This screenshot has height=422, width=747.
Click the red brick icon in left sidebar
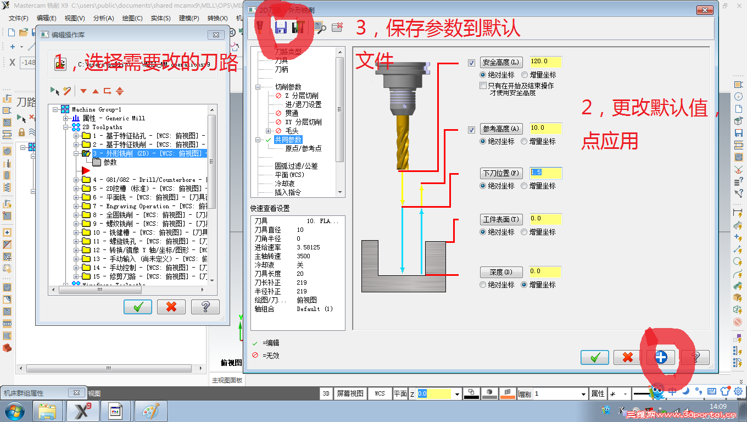click(x=7, y=348)
